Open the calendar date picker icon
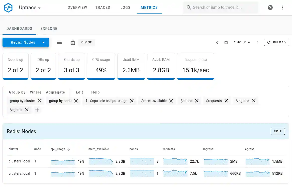Viewport: 292px width, 187px height. tap(226, 42)
